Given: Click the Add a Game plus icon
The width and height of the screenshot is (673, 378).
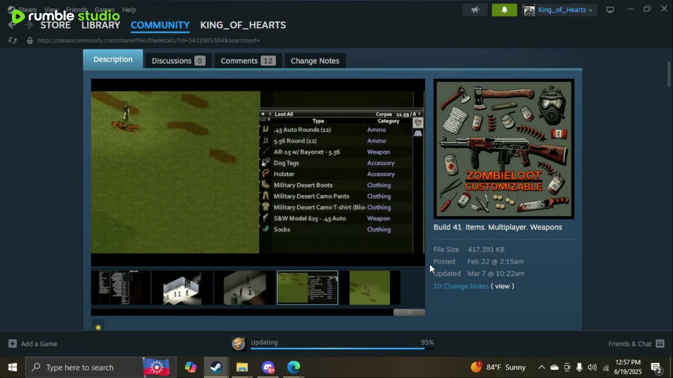Looking at the screenshot, I should tap(13, 343).
